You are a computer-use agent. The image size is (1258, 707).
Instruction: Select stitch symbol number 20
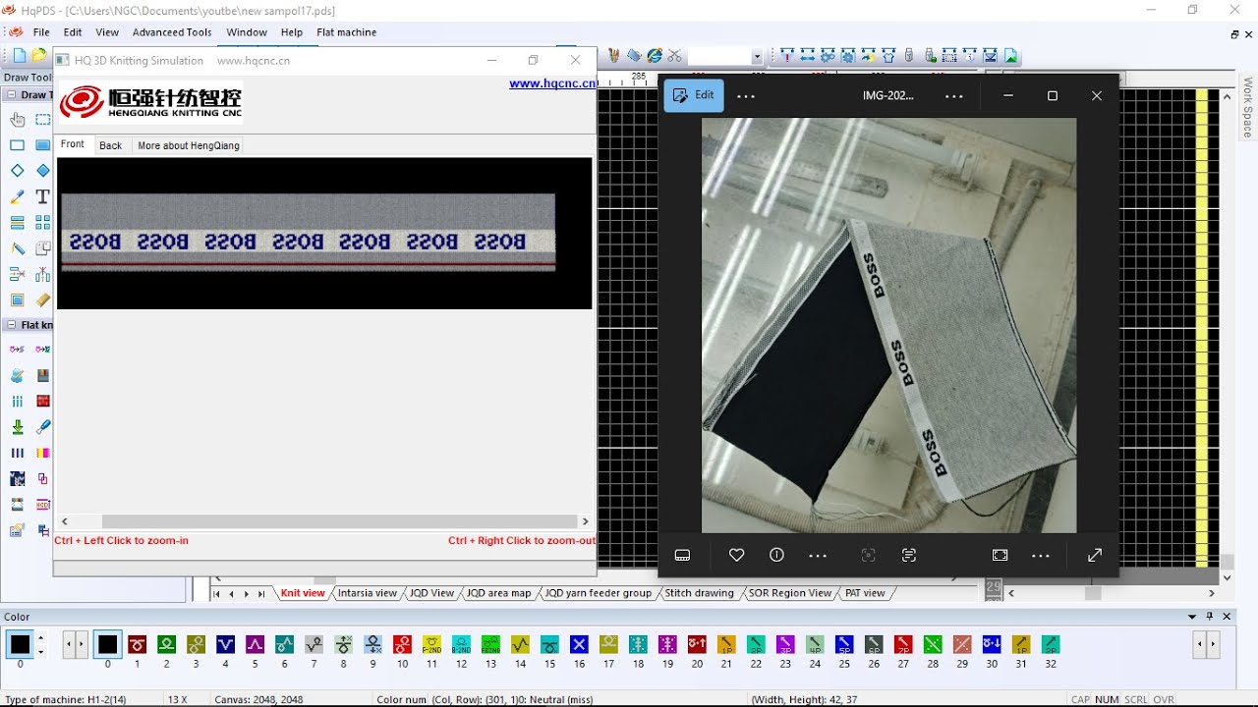[697, 645]
